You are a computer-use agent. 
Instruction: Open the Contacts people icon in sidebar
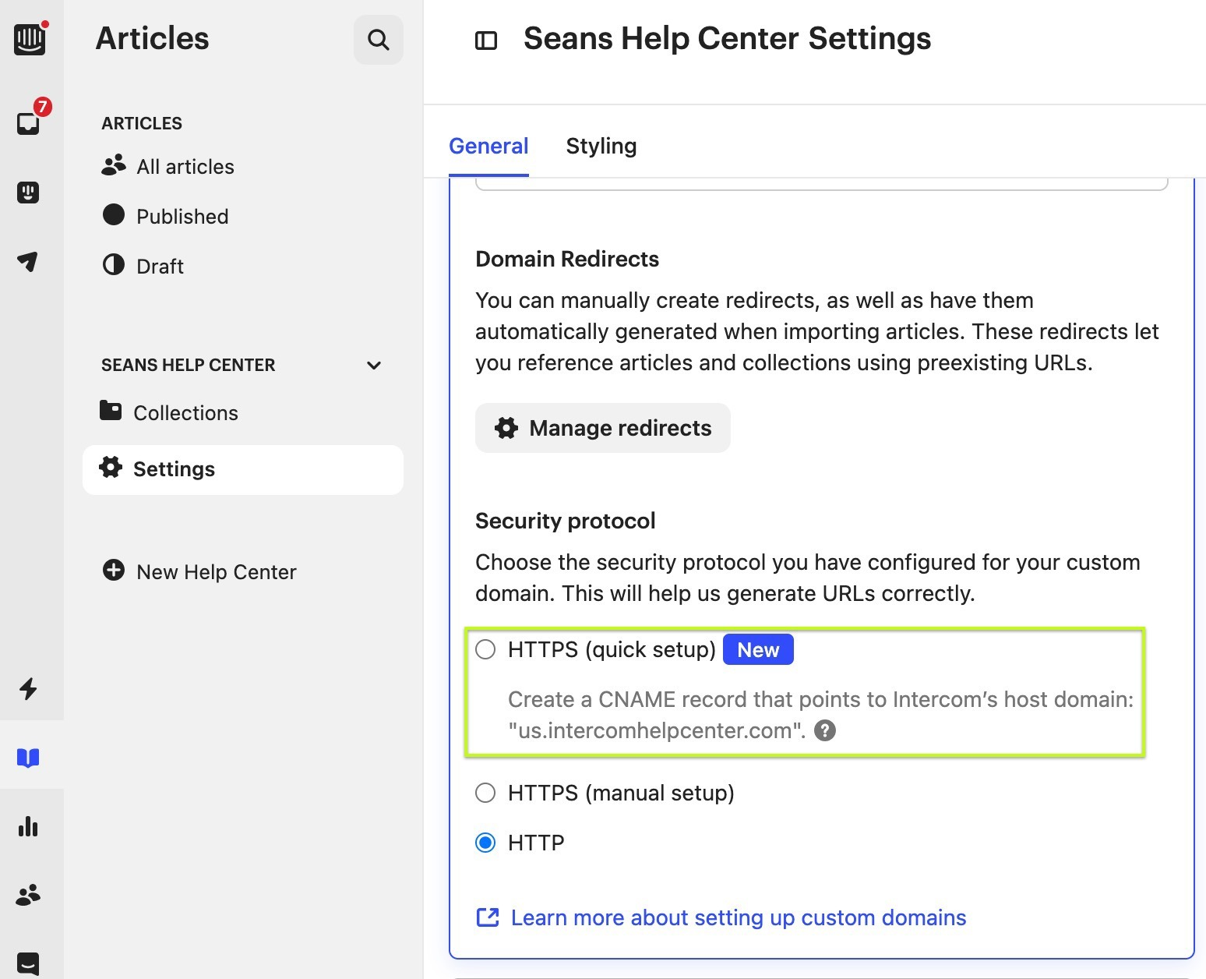[29, 895]
